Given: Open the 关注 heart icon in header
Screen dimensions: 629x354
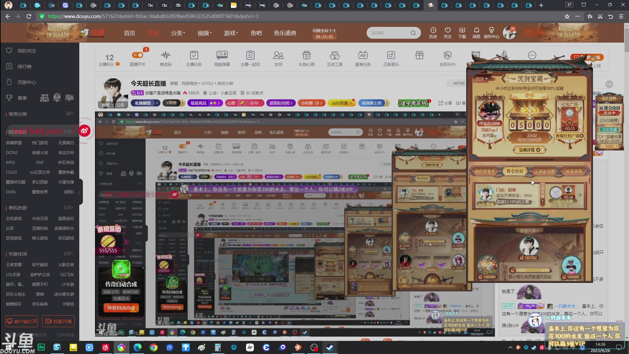Looking at the screenshot, I should click(x=448, y=33).
